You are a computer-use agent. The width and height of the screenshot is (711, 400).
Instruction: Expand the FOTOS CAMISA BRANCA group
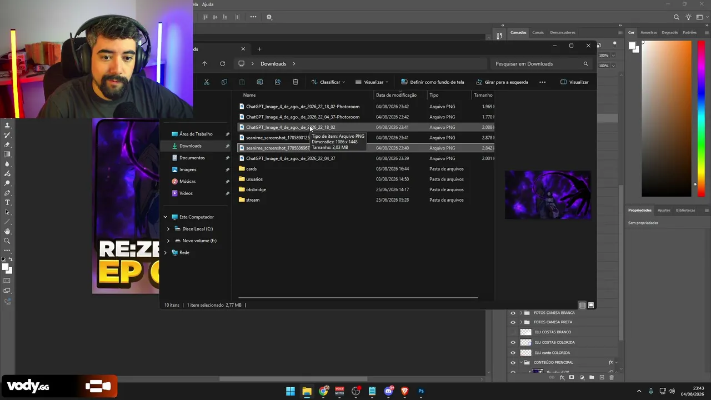click(x=520, y=313)
